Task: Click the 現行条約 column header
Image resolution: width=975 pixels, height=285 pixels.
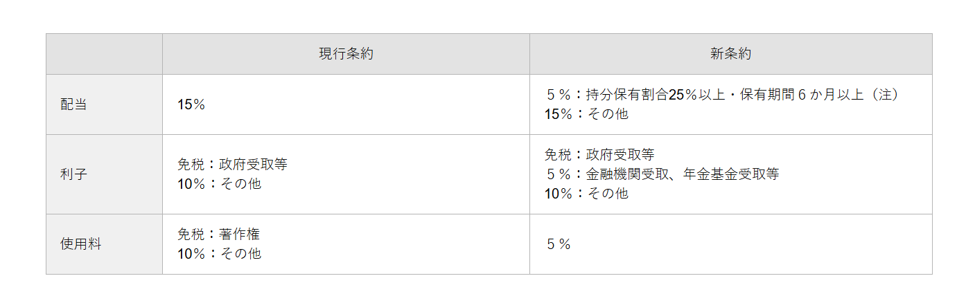Action: pos(346,54)
